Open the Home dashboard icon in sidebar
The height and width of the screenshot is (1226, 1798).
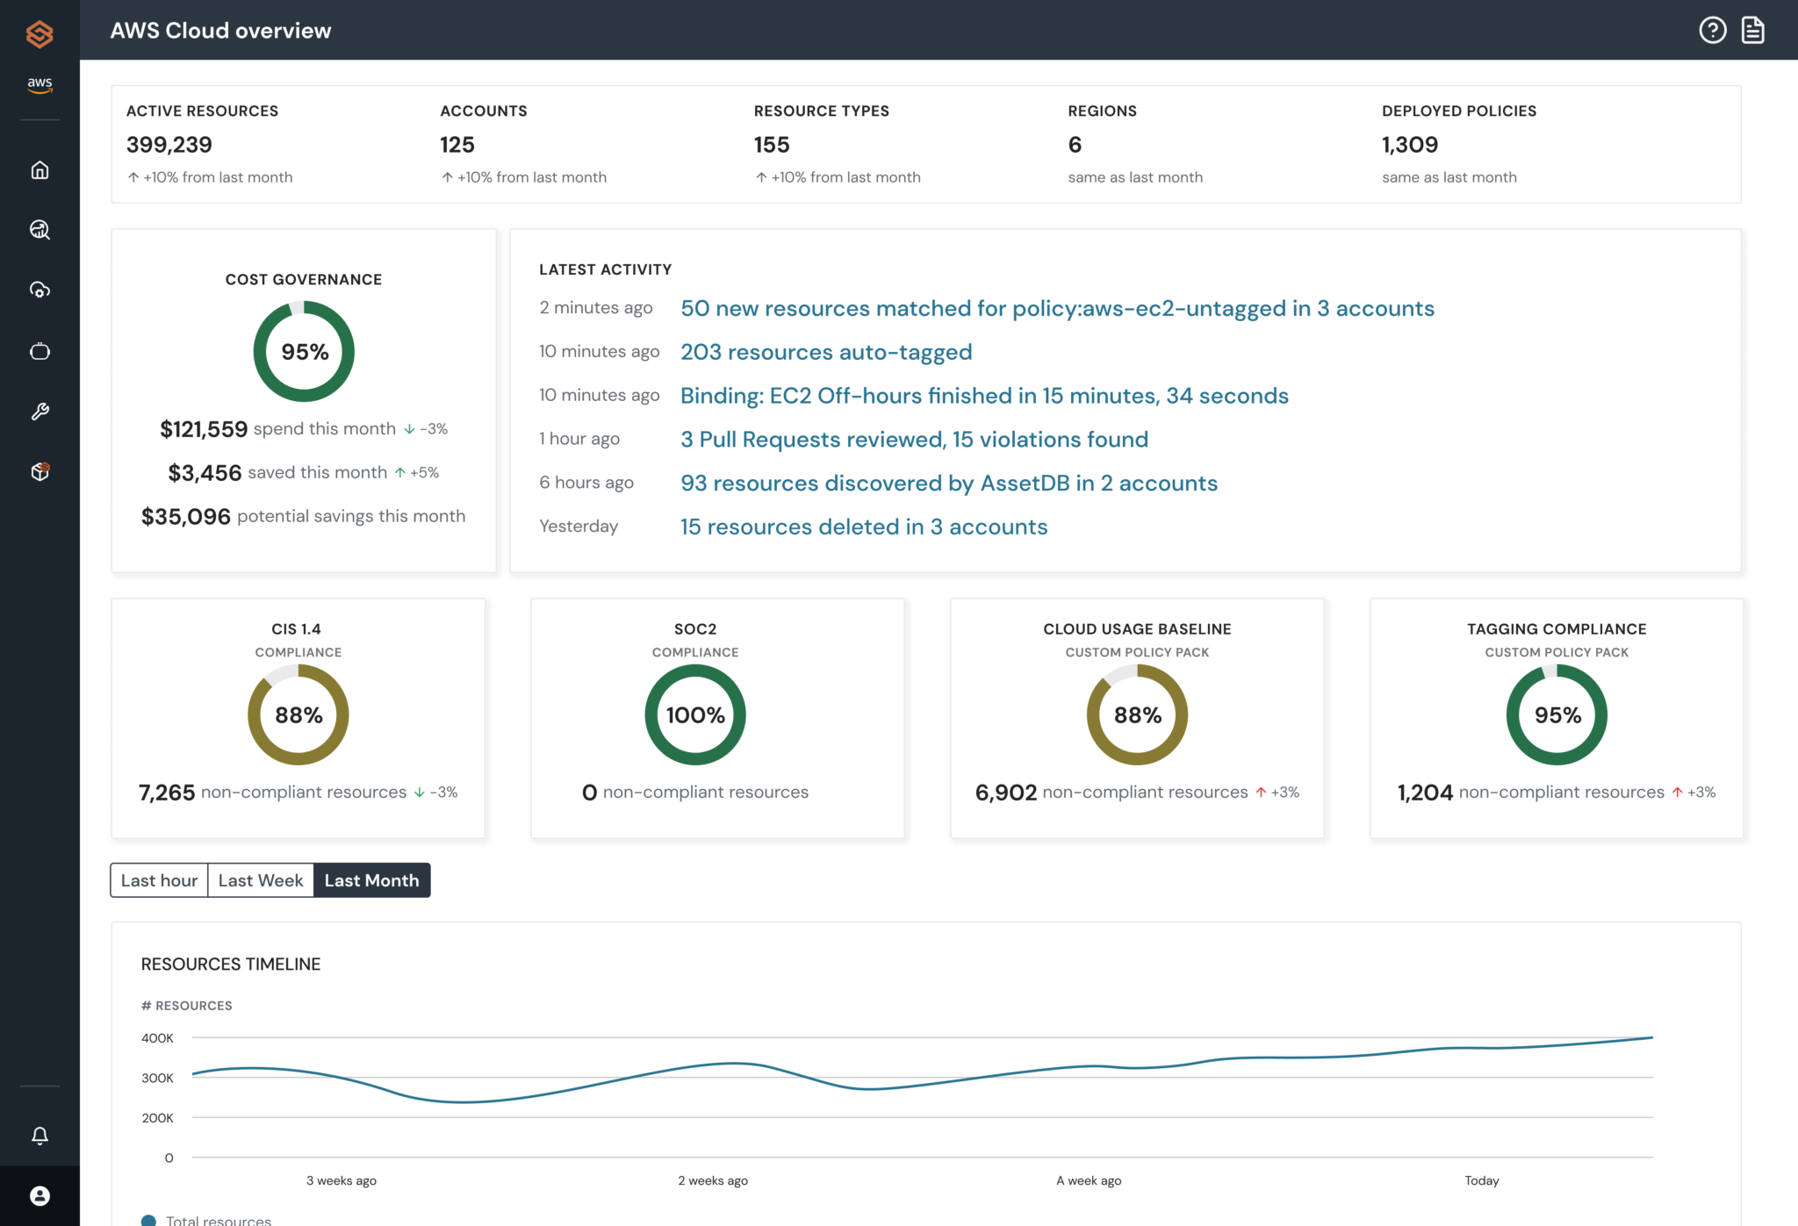tap(40, 170)
